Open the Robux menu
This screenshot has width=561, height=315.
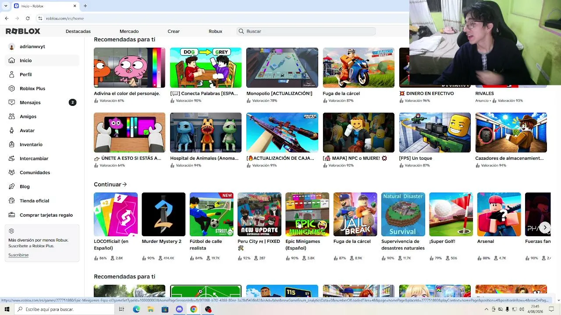pos(215,31)
